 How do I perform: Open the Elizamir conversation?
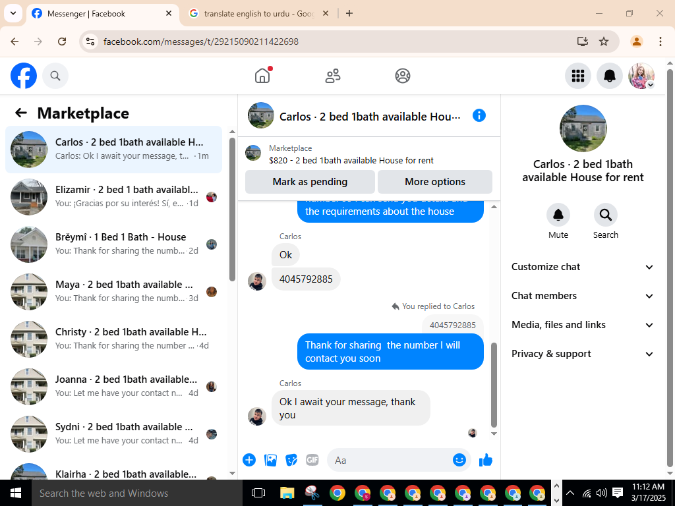click(x=113, y=196)
